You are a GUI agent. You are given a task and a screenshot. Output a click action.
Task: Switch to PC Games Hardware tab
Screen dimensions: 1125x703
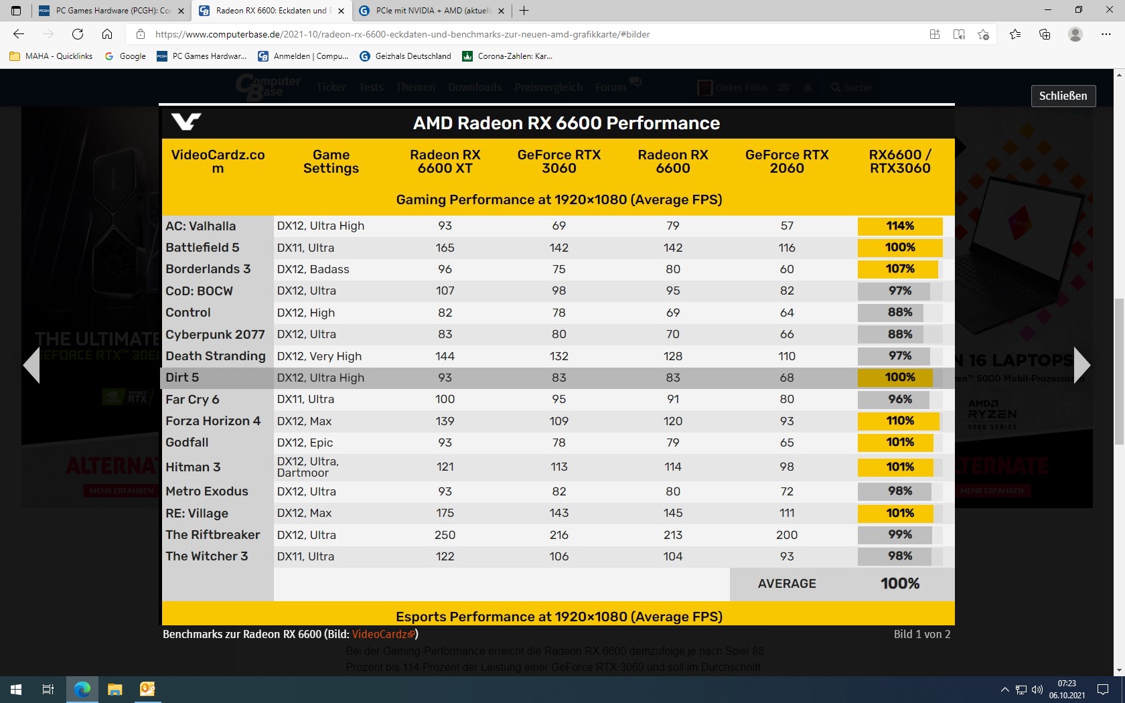[112, 11]
